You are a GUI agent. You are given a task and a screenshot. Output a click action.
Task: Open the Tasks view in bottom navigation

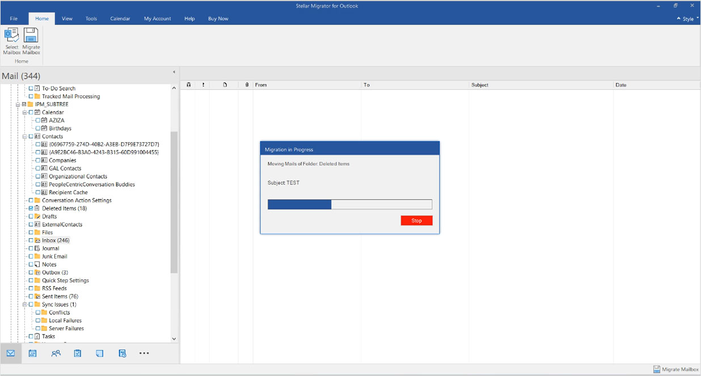click(x=78, y=353)
